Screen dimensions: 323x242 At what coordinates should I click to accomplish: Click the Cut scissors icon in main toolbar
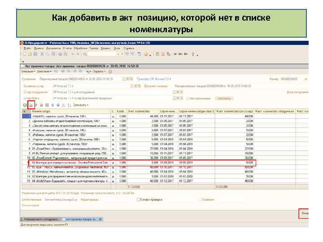point(42,54)
